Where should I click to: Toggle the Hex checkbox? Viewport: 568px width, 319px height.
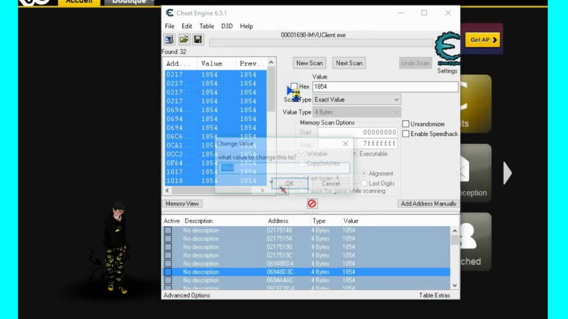pos(294,86)
